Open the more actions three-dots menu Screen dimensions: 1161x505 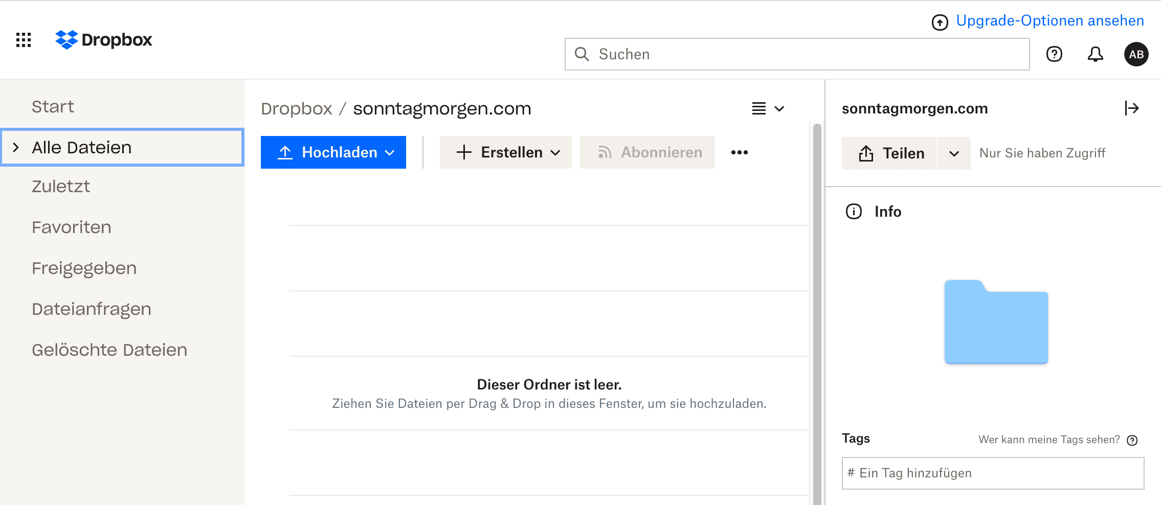coord(740,152)
